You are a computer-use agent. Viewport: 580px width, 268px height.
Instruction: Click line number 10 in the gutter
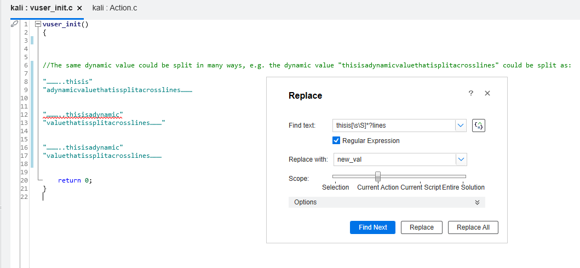point(25,98)
